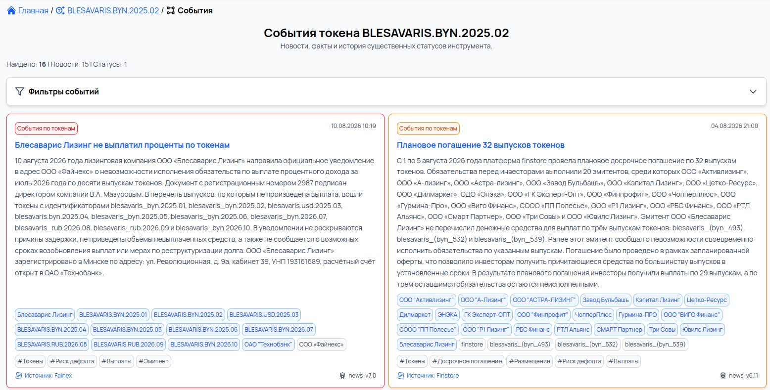
Task: Select tag BLESAVARIS.USD.2025.03
Action: point(264,315)
